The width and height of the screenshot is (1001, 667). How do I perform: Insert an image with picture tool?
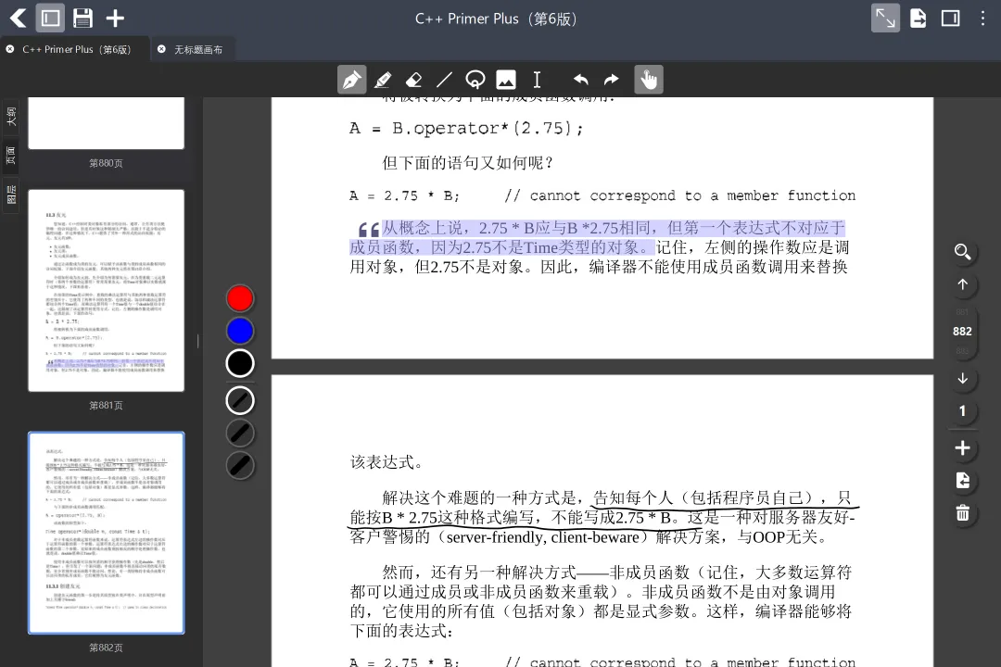506,80
